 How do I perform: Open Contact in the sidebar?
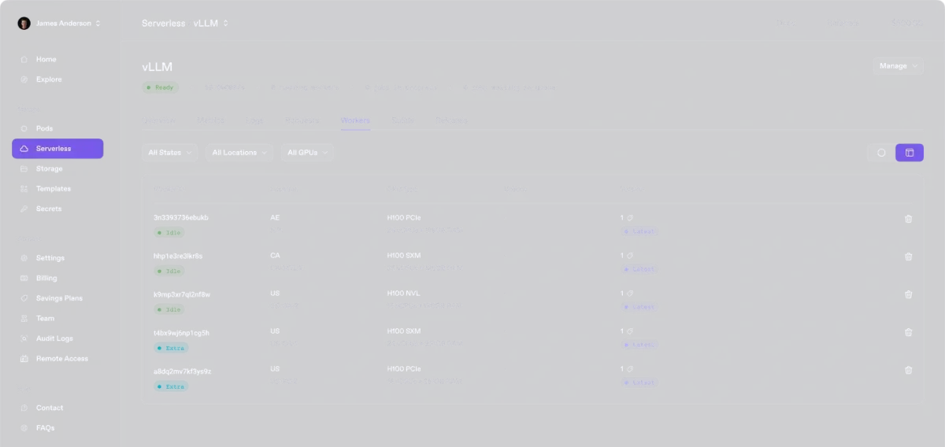(x=57, y=408)
